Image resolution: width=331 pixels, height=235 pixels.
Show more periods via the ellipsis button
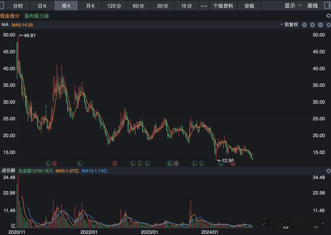pyautogui.click(x=204, y=6)
